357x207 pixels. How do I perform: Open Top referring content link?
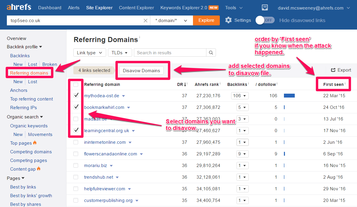tap(31, 99)
